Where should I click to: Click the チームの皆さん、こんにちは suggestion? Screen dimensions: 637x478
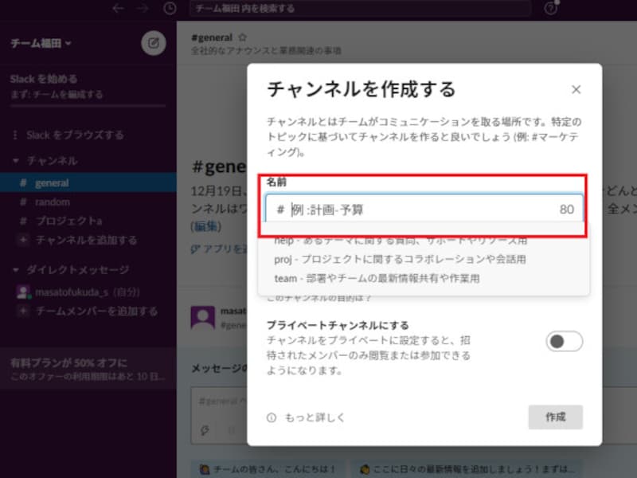[268, 469]
